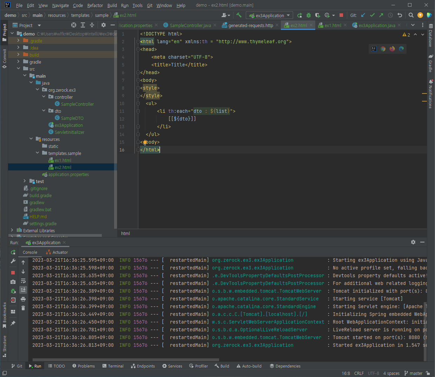Image resolution: width=435 pixels, height=377 pixels.
Task: Open the Problems tool window
Action: click(84, 366)
